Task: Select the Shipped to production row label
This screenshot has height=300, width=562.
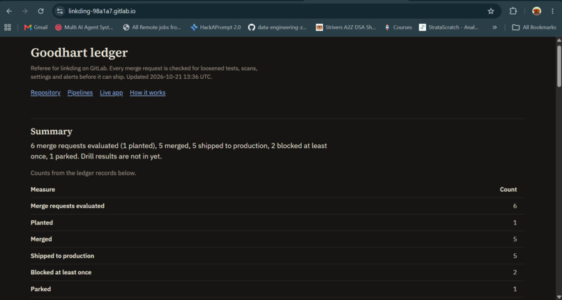Action: point(62,256)
